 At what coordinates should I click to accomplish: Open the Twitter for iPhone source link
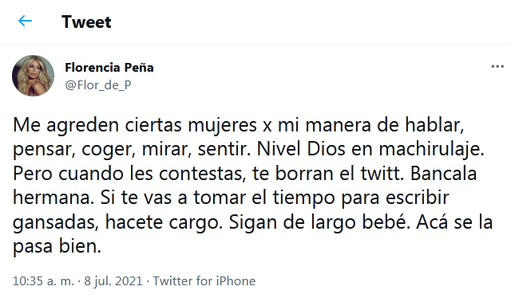[204, 280]
